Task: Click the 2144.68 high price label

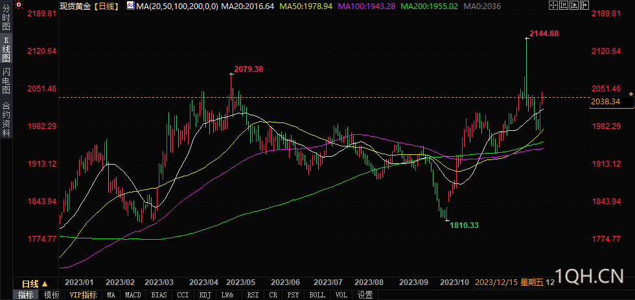Action: pos(544,34)
